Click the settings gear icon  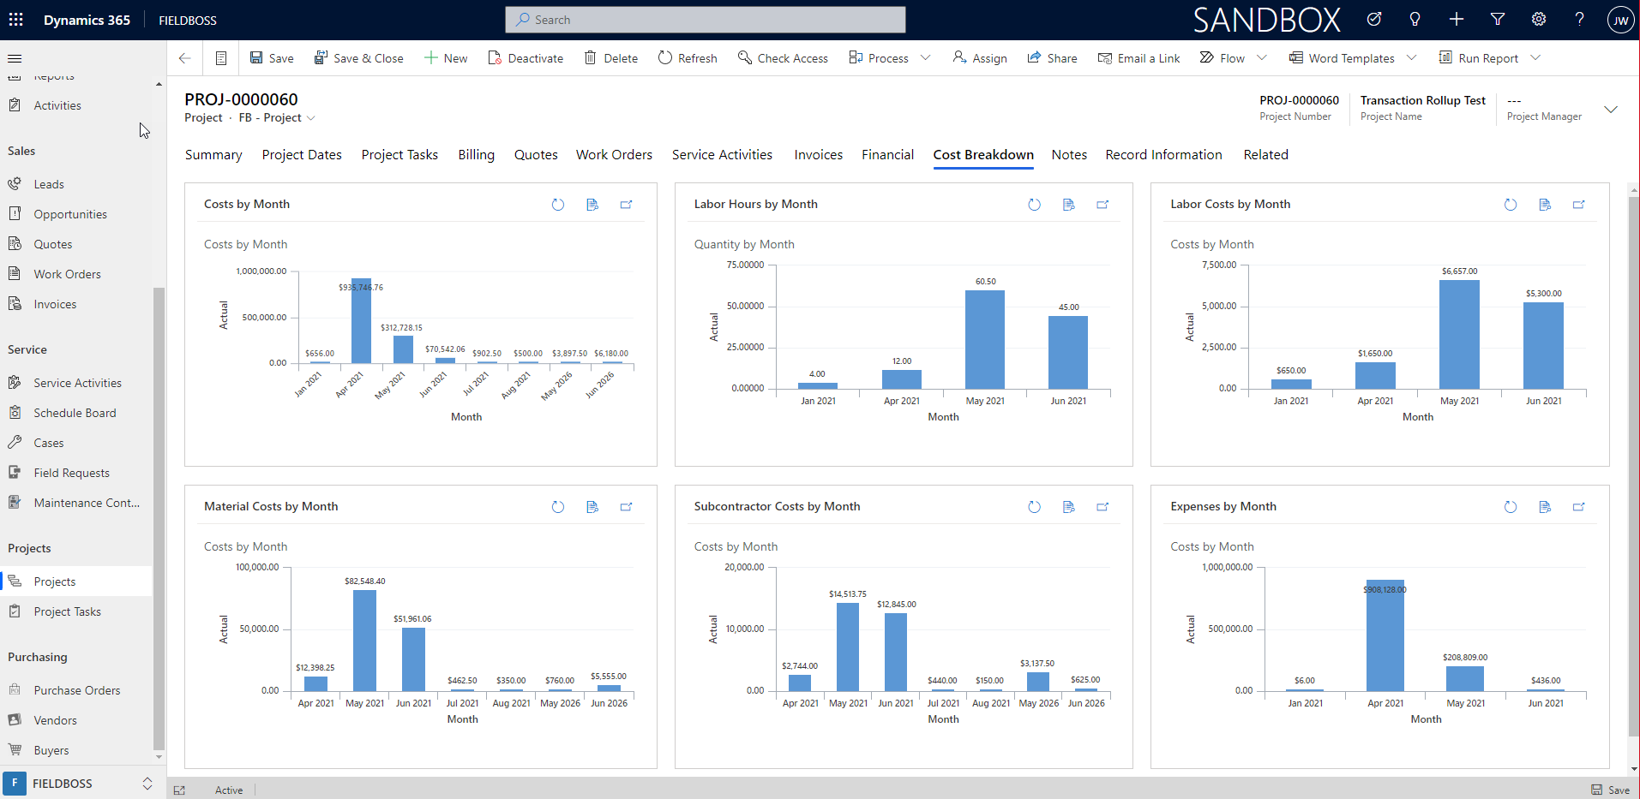coord(1539,20)
